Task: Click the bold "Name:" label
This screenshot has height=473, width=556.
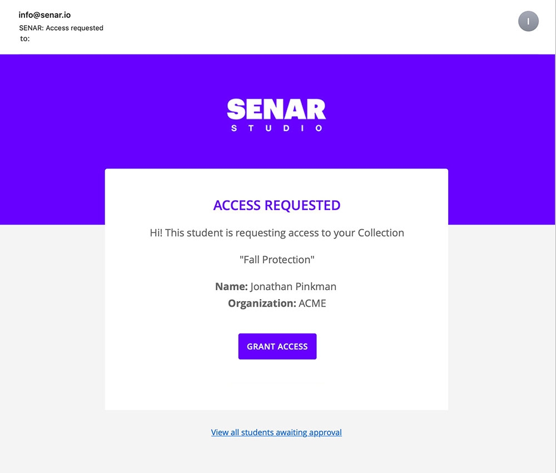Action: point(231,287)
